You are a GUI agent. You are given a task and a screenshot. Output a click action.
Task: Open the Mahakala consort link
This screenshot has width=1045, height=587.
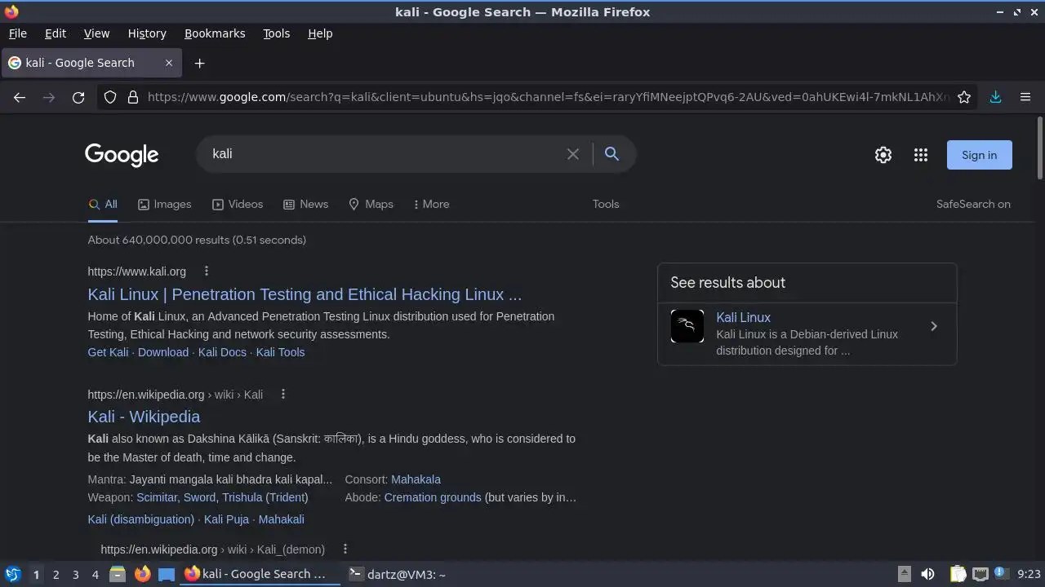click(x=416, y=479)
